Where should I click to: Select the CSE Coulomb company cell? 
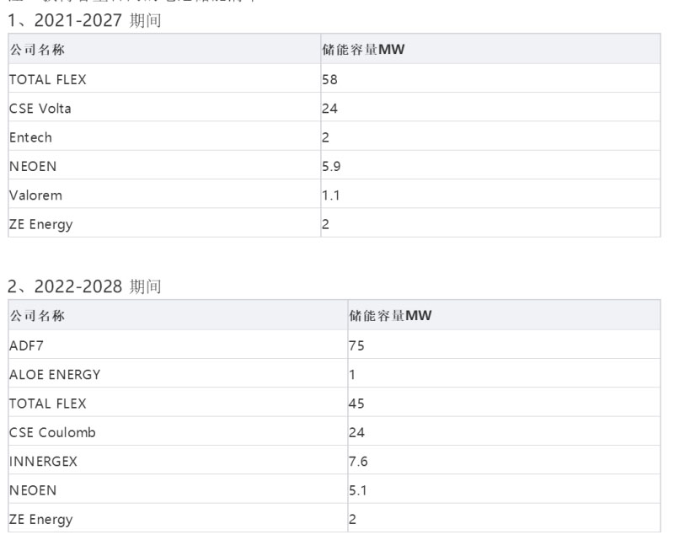point(52,432)
